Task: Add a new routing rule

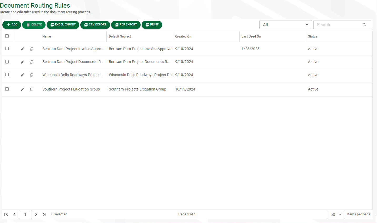Action: 12,25
